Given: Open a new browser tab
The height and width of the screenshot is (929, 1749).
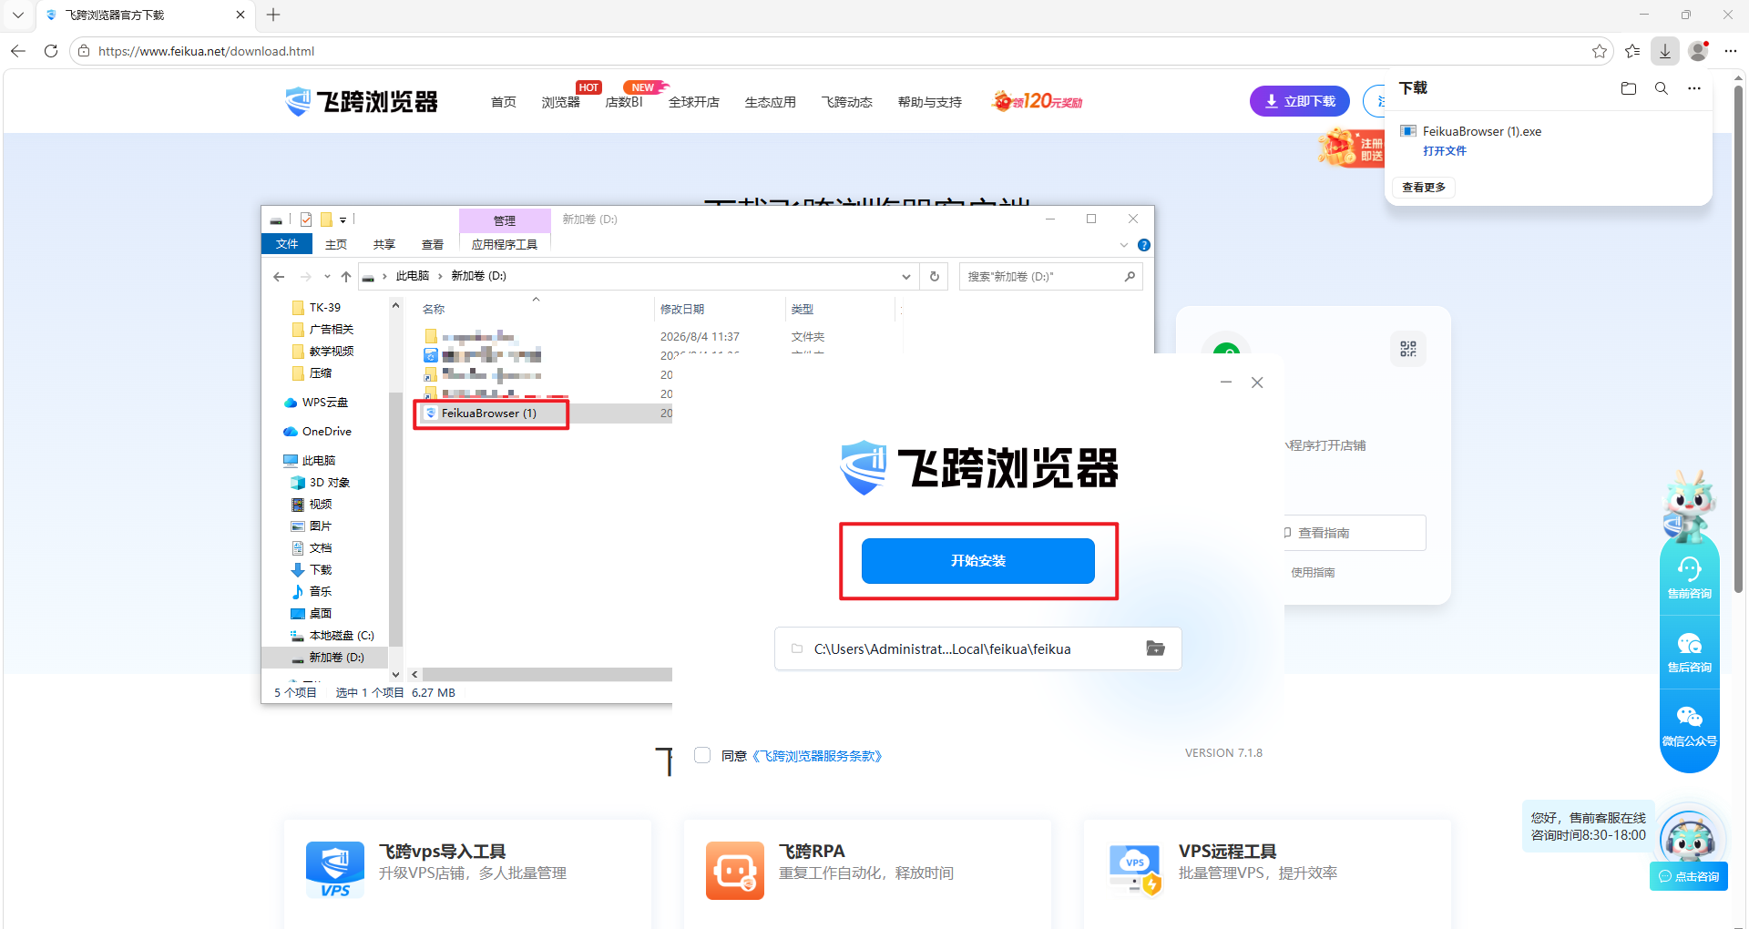Looking at the screenshot, I should (x=273, y=15).
